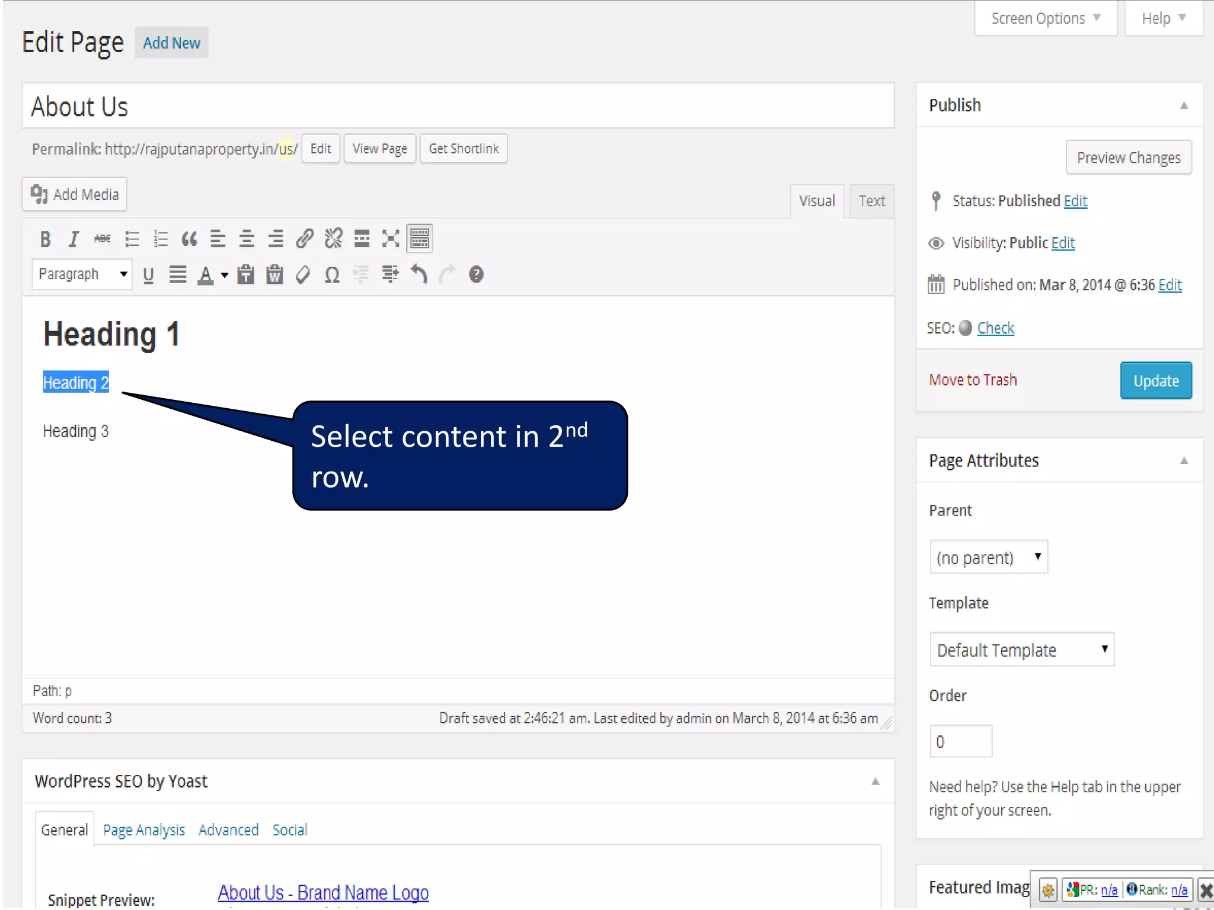Edit the Published status
The width and height of the screenshot is (1214, 910).
tap(1075, 201)
